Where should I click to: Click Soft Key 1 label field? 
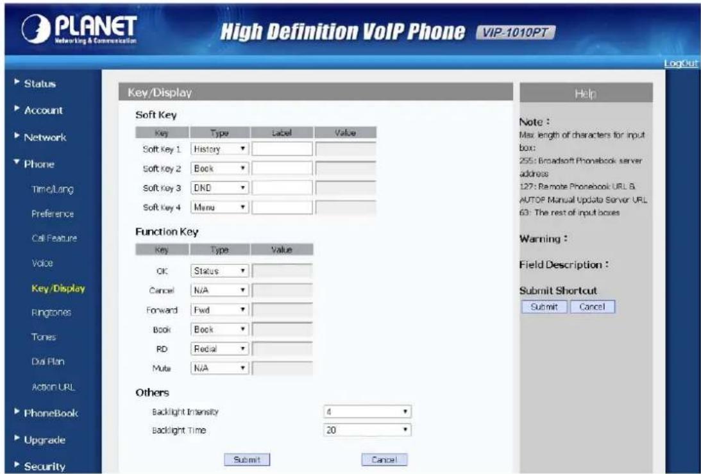pos(282,149)
